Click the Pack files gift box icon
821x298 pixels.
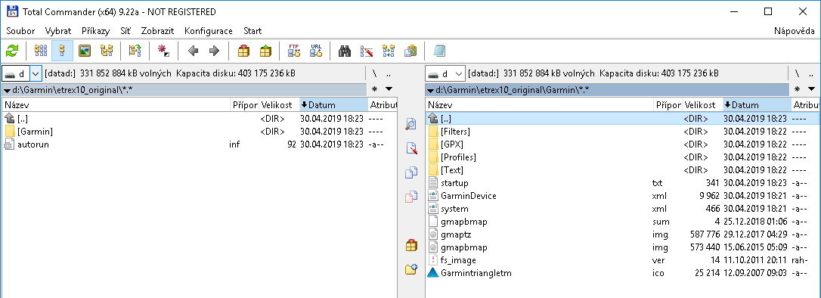click(x=244, y=51)
